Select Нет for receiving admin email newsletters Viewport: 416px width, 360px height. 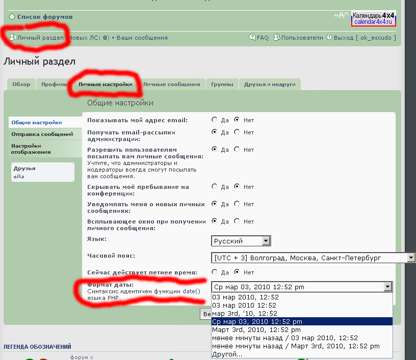tap(237, 132)
